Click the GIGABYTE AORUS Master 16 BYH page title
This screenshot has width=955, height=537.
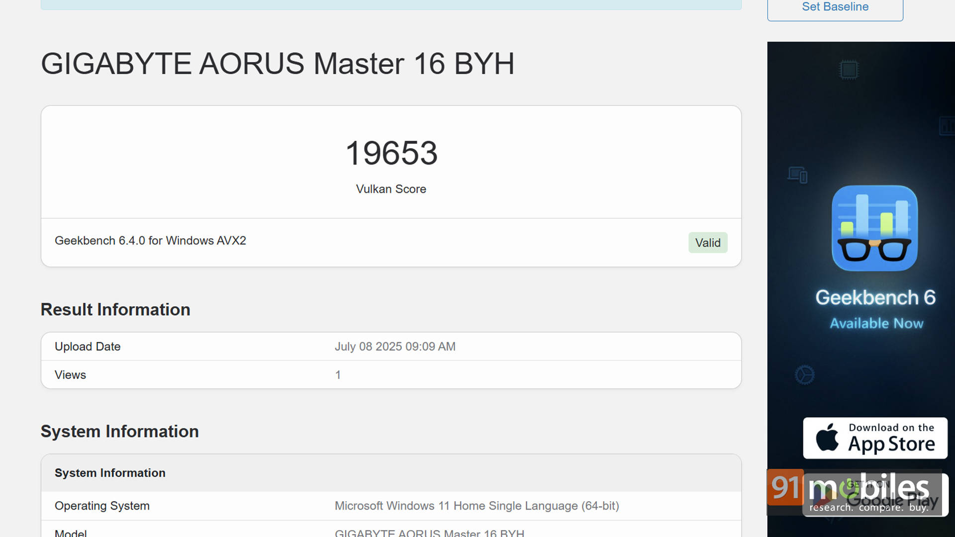click(278, 64)
